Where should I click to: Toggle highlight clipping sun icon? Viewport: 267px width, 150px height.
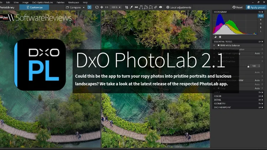[x=220, y=37]
